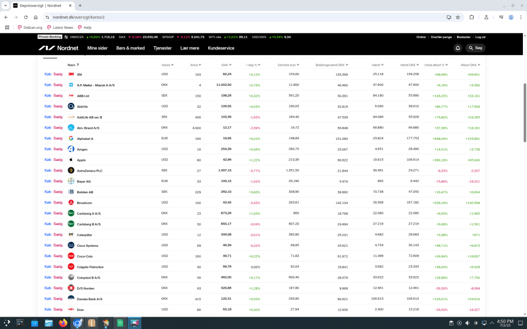
Task: Open the Børs & marked menu
Action: pos(130,48)
